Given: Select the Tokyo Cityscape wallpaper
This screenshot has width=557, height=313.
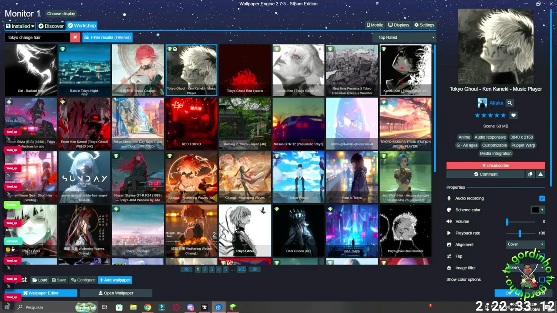Looking at the screenshot, I should 138,230.
